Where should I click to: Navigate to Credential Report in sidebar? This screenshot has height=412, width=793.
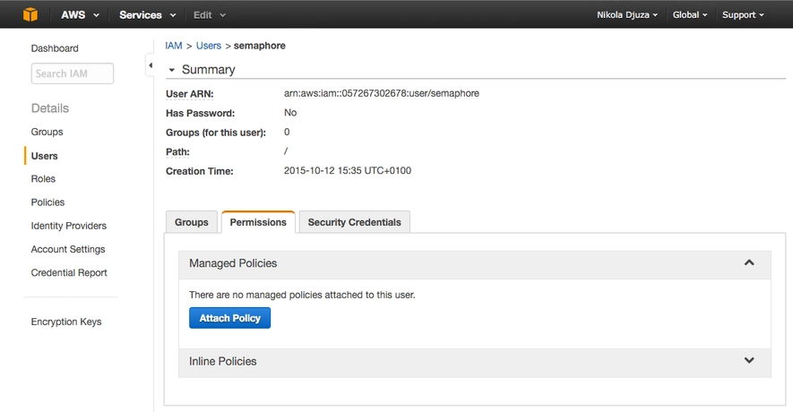(69, 273)
